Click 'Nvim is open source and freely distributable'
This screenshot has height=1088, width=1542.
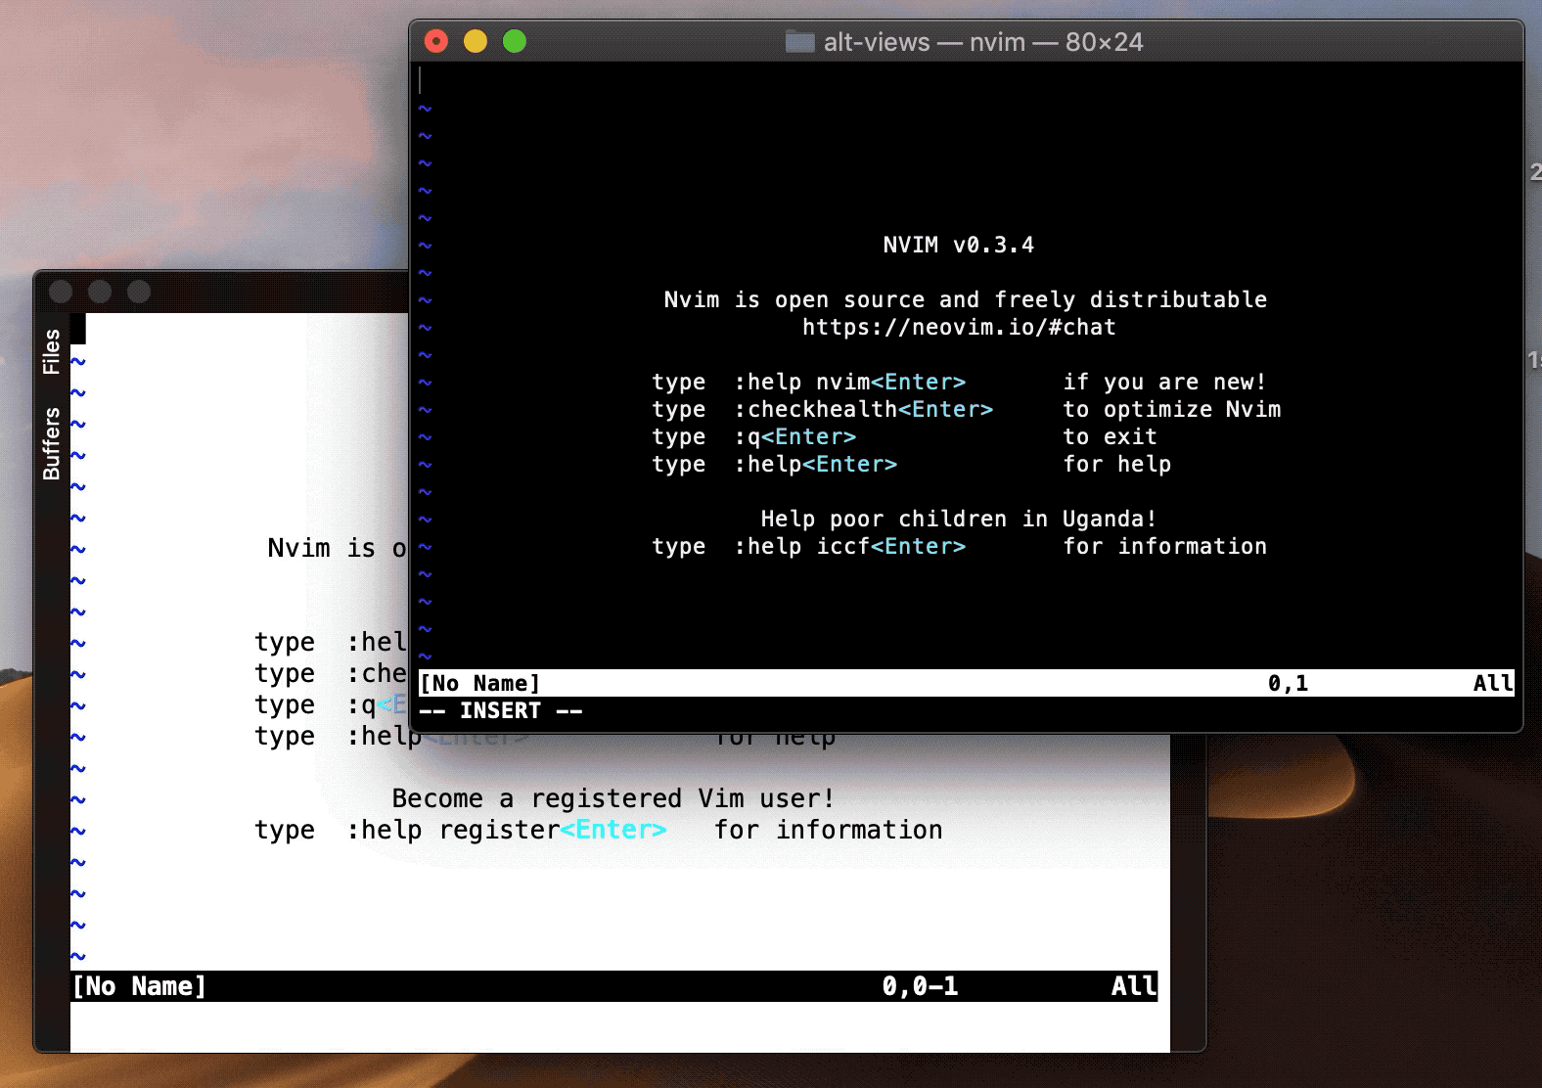966,299
